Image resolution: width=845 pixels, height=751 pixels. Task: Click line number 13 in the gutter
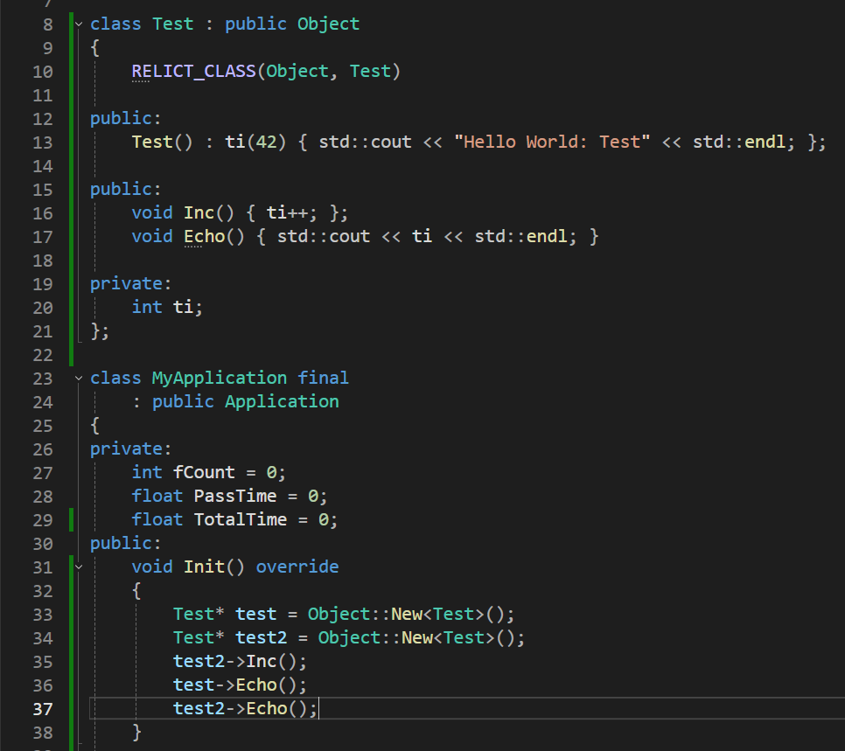tap(43, 143)
